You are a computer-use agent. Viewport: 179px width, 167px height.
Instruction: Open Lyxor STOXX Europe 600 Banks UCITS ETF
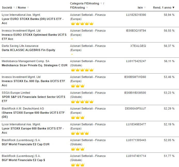coord(33,130)
